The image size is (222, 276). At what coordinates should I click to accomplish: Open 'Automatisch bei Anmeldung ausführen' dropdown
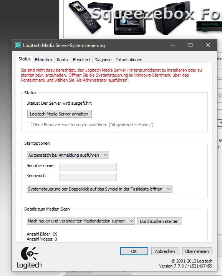click(68, 155)
